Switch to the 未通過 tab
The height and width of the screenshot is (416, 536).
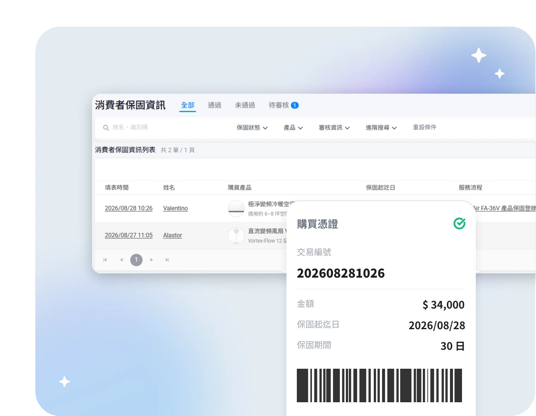245,105
